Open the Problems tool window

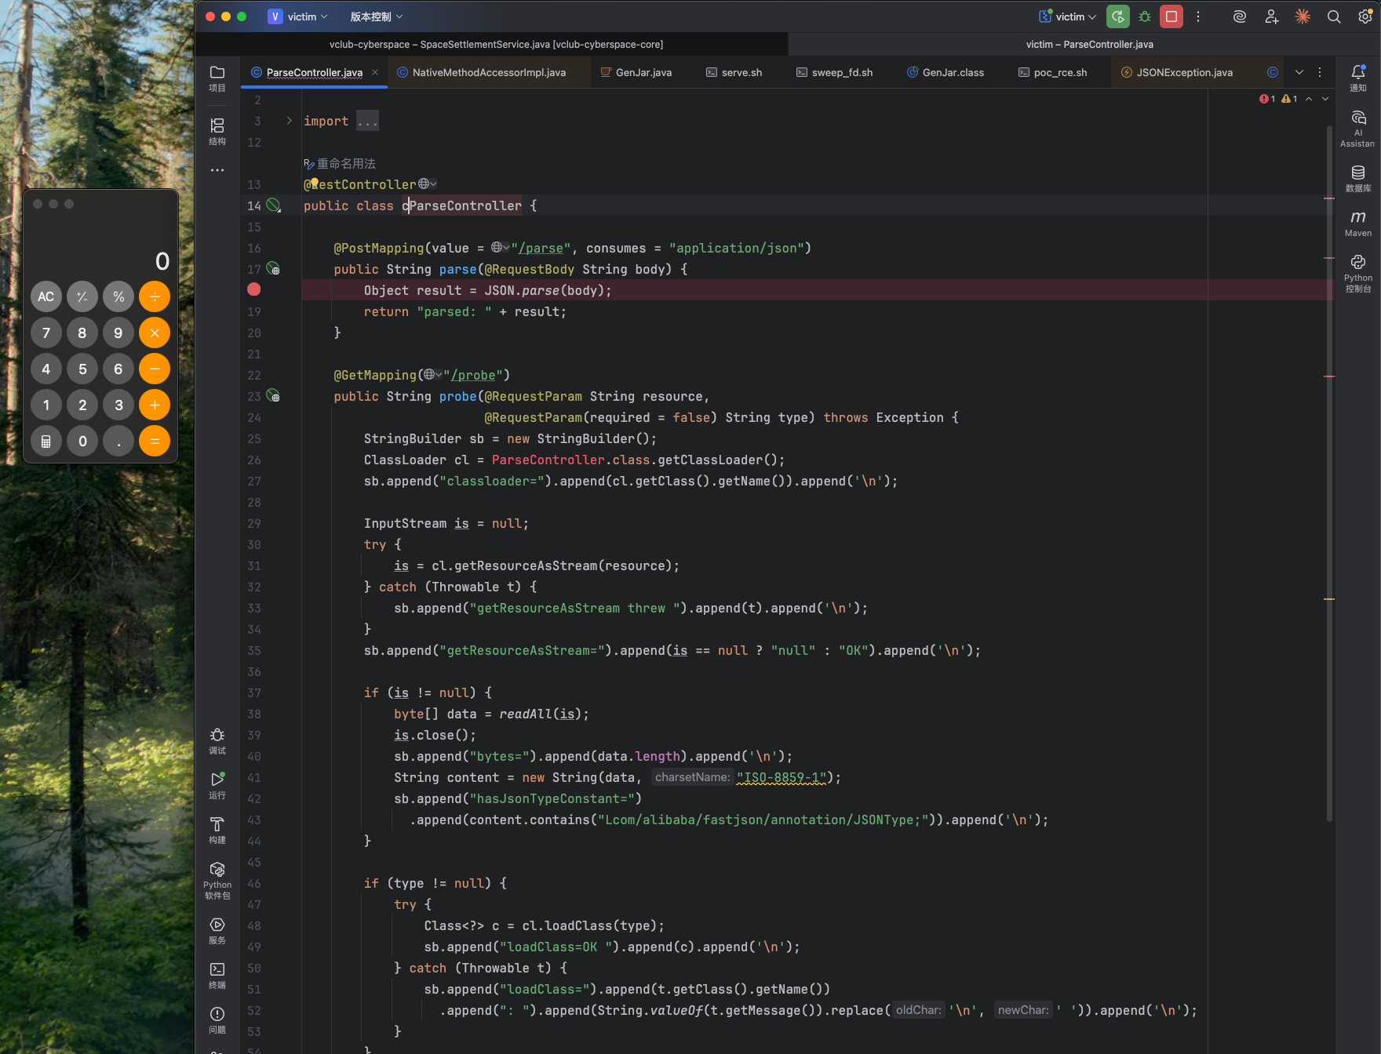click(217, 1020)
